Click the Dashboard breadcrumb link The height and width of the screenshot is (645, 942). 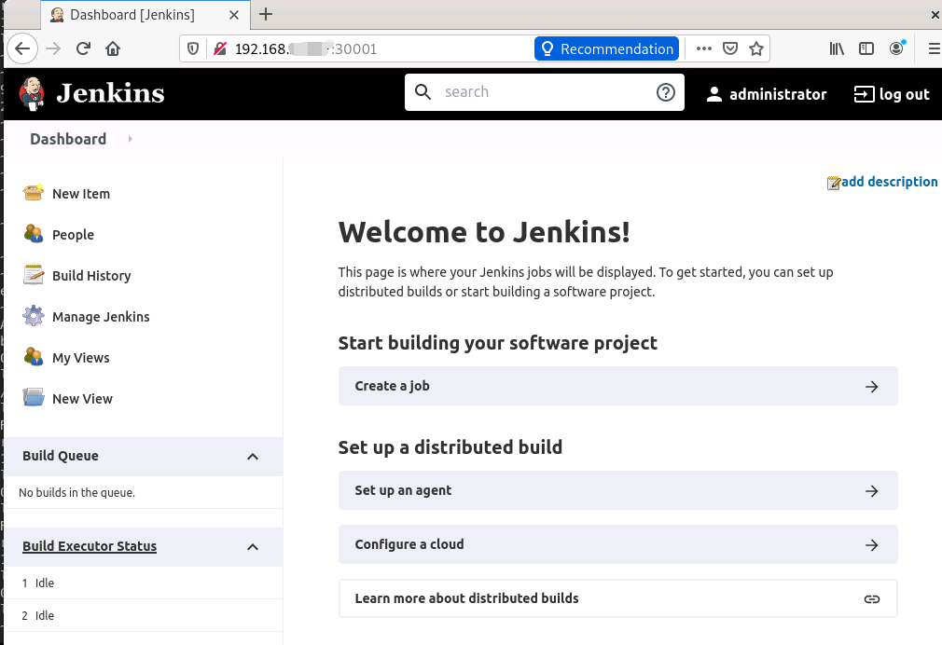click(x=68, y=139)
